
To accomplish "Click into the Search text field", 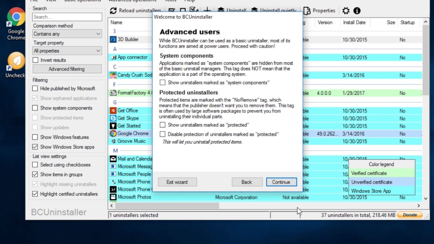I will 67,17.
